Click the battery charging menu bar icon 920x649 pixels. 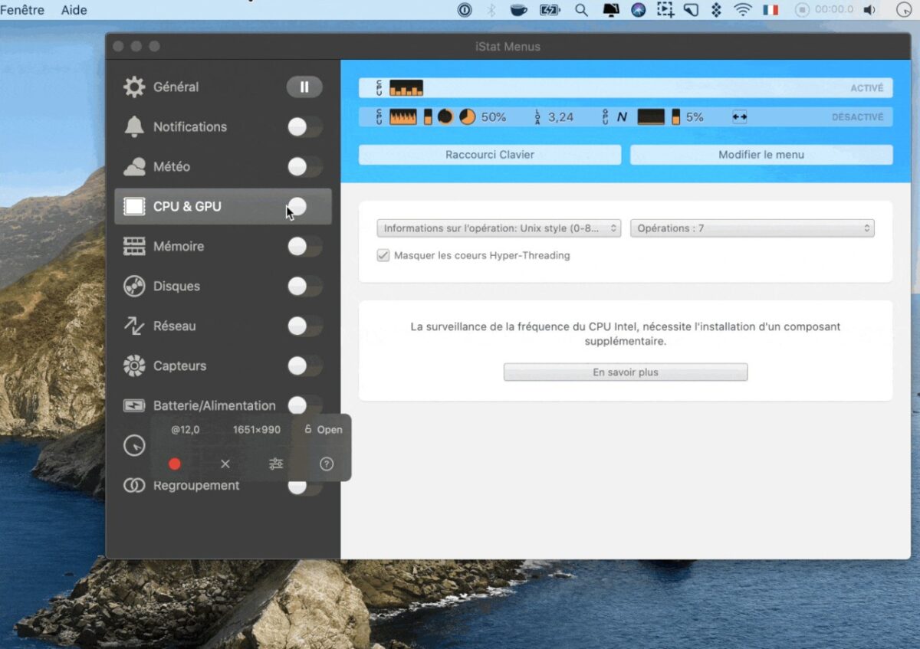tap(550, 10)
